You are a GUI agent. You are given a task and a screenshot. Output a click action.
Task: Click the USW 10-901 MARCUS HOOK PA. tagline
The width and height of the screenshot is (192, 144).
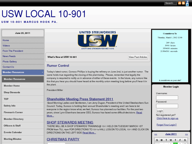pyautogui.click(x=29, y=22)
